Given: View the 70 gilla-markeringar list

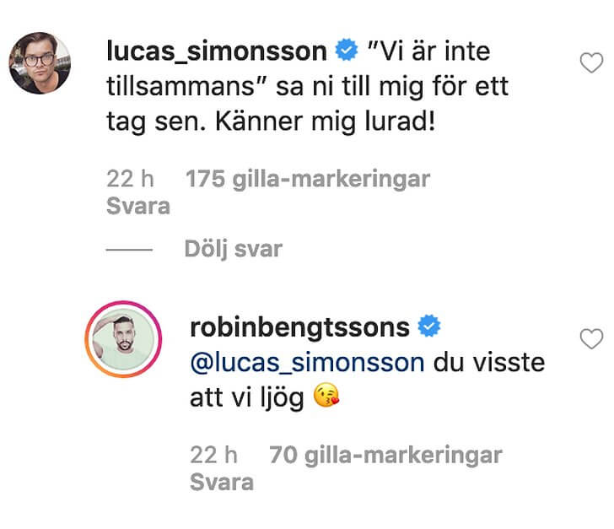Looking at the screenshot, I should pyautogui.click(x=385, y=456).
